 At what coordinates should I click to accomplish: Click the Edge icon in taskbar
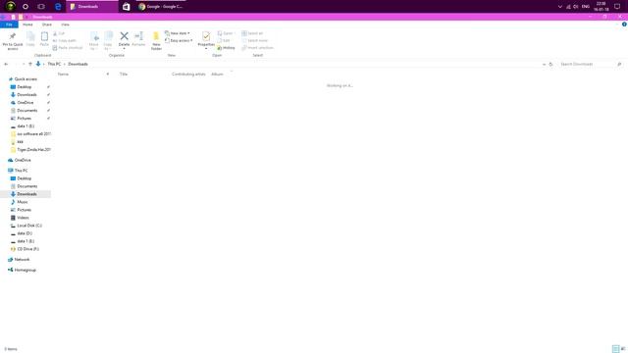coord(58,7)
